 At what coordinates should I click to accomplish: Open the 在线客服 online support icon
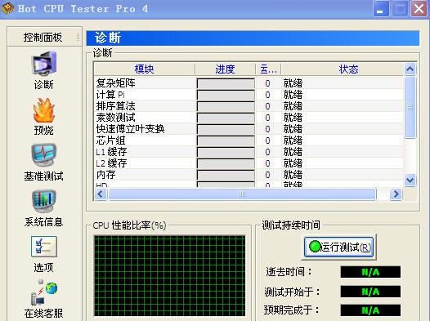click(x=44, y=292)
